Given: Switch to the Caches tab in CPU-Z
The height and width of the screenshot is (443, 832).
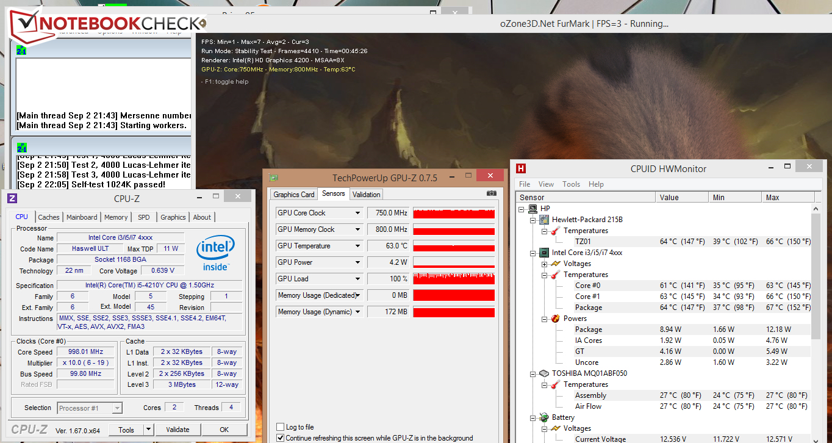Looking at the screenshot, I should (49, 217).
